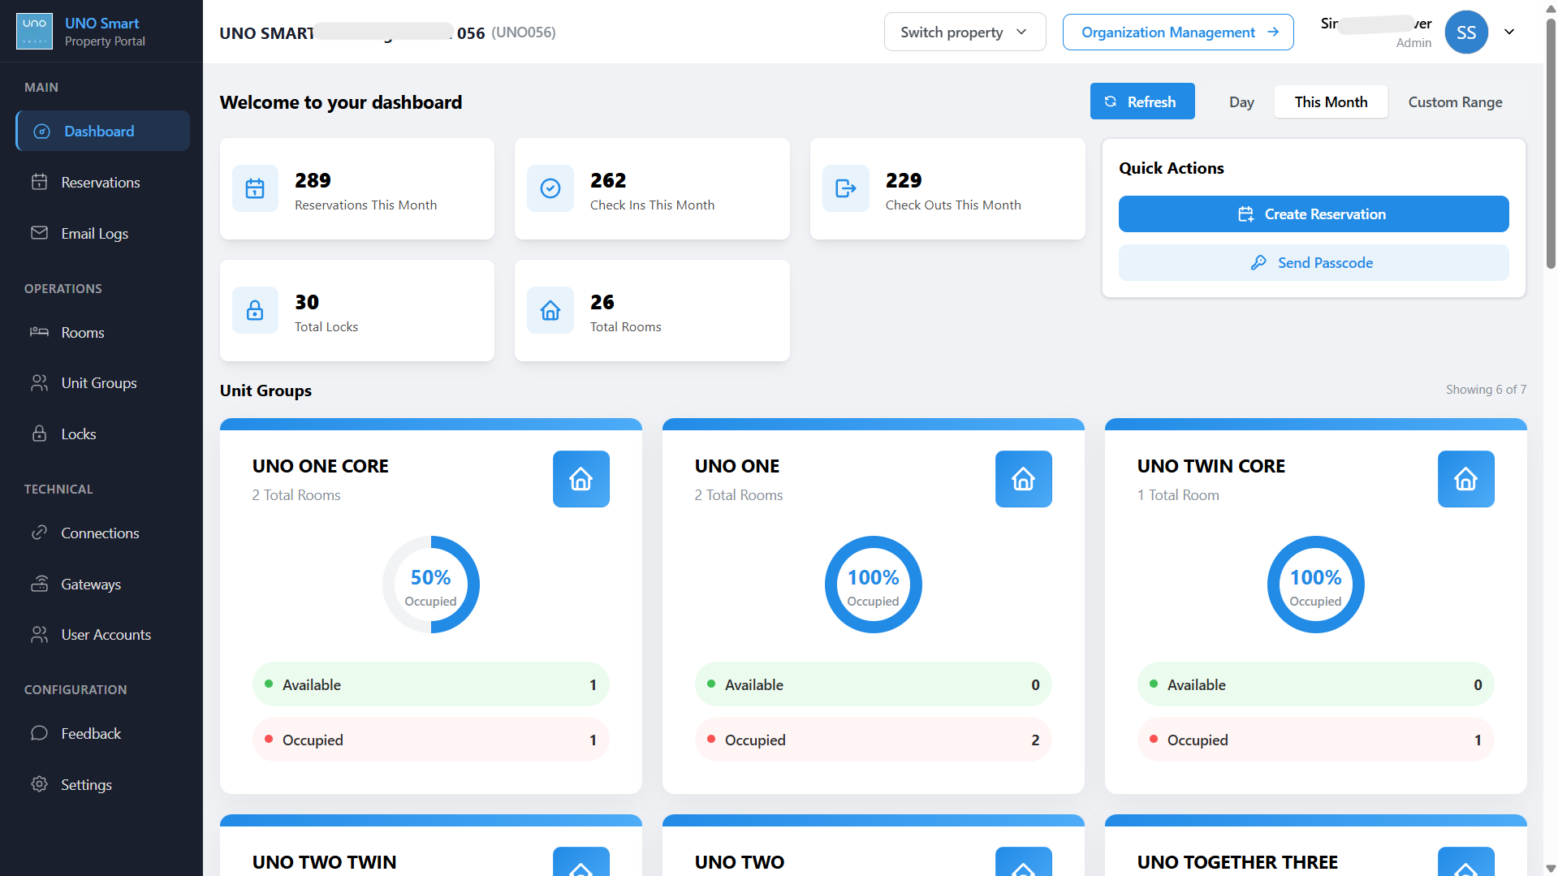Click the User Accounts people icon
The width and height of the screenshot is (1558, 876).
39,634
